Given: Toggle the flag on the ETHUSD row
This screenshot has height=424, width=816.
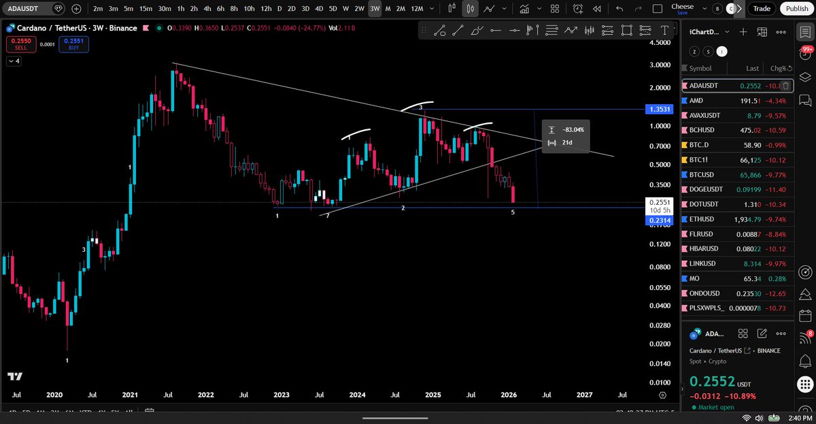Looking at the screenshot, I should click(x=684, y=219).
